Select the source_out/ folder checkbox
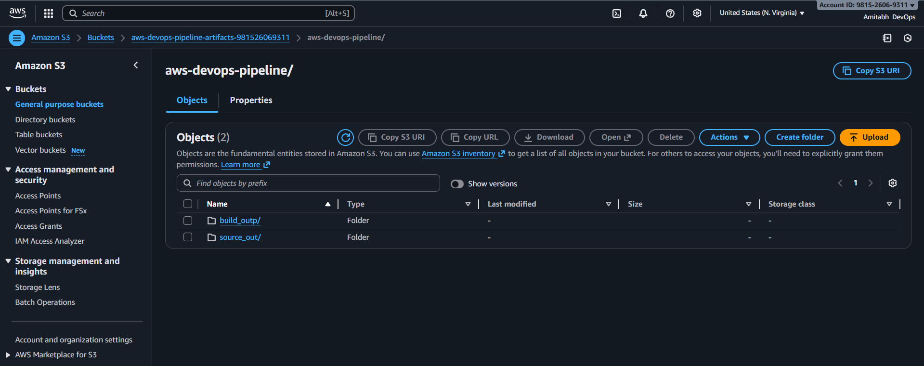This screenshot has width=924, height=366. pos(188,237)
